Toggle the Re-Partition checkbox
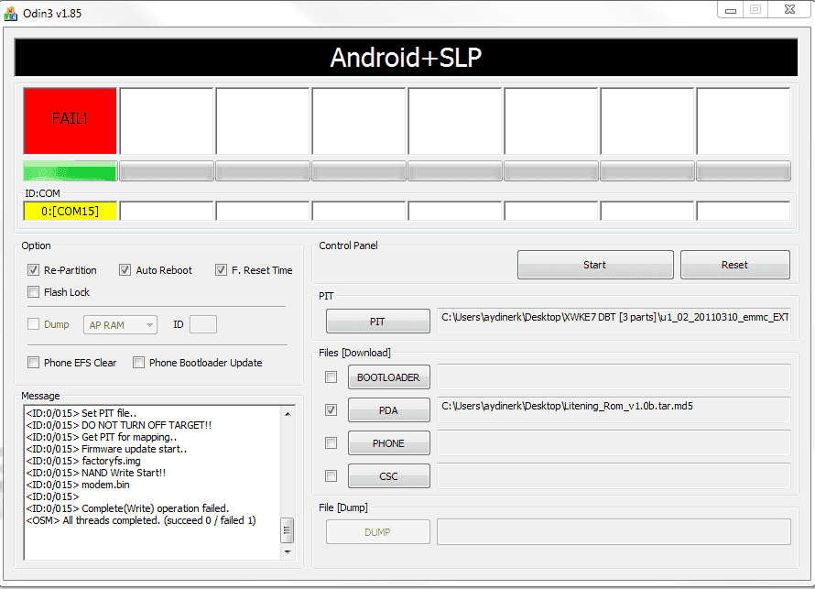The width and height of the screenshot is (815, 589). pyautogui.click(x=33, y=270)
